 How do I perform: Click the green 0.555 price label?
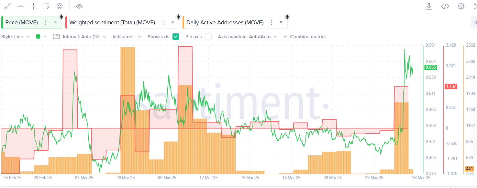431,67
